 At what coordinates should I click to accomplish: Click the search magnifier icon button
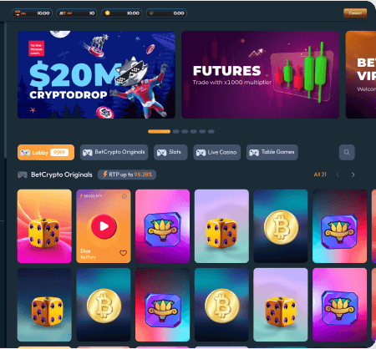(x=347, y=152)
